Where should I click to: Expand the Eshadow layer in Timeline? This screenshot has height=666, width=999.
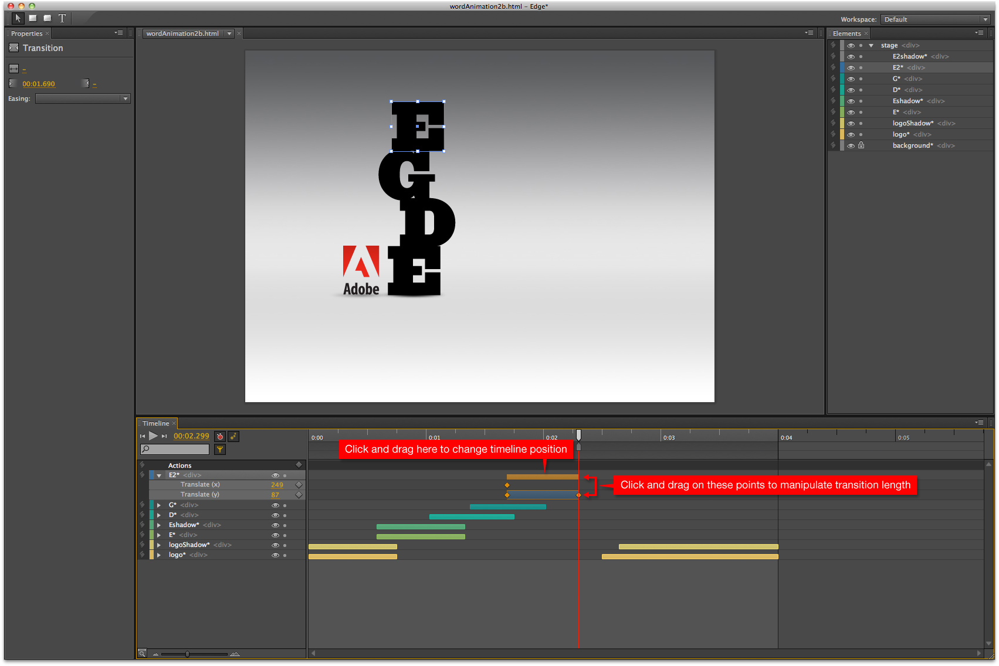point(159,525)
